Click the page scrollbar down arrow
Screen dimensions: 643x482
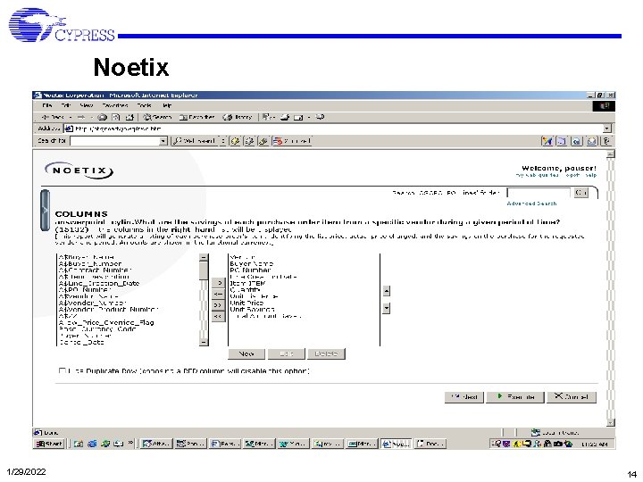point(611,422)
